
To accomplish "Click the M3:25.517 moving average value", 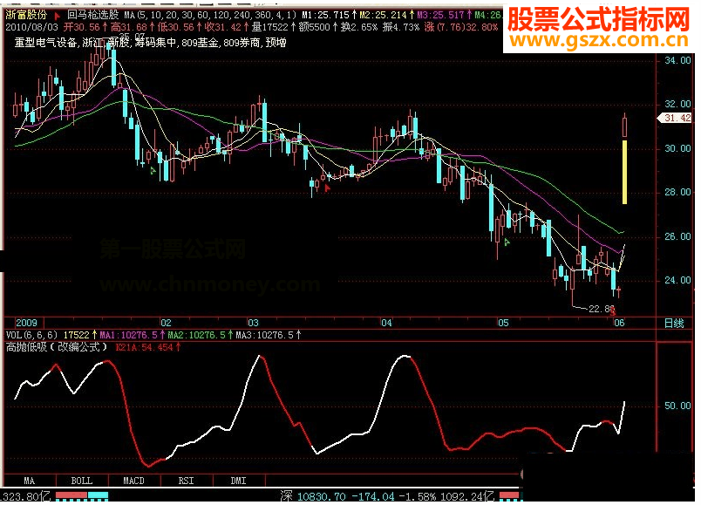I will pos(445,15).
